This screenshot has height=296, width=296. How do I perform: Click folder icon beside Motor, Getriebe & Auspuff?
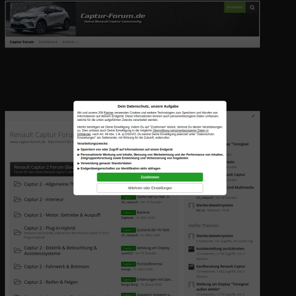tap(18, 215)
